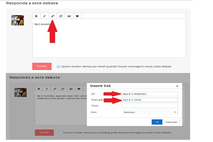Click the 'Título' label in the dialog
The height and width of the screenshot is (142, 213).
95,106
